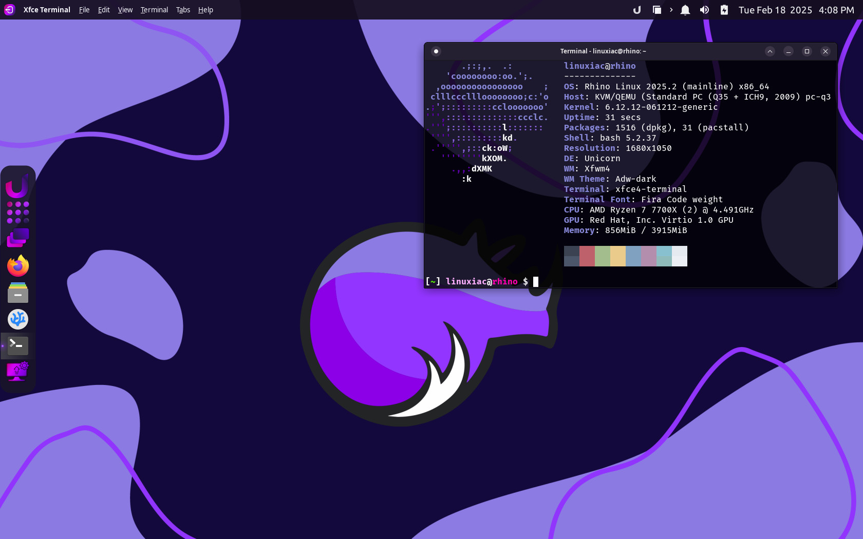Click the 'Terminal Font: Fira Code weight' line

point(643,199)
